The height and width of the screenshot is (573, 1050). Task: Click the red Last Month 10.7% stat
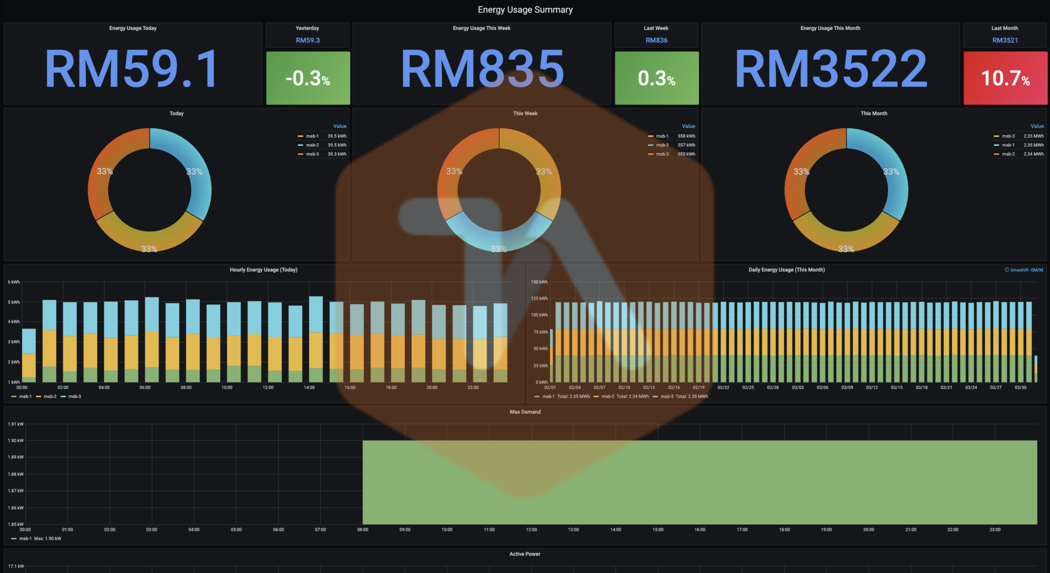1004,78
